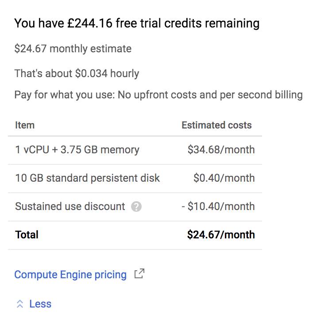Screen dimensions: 309x327
Task: Click the Sustained use discount label
Action: 70,206
